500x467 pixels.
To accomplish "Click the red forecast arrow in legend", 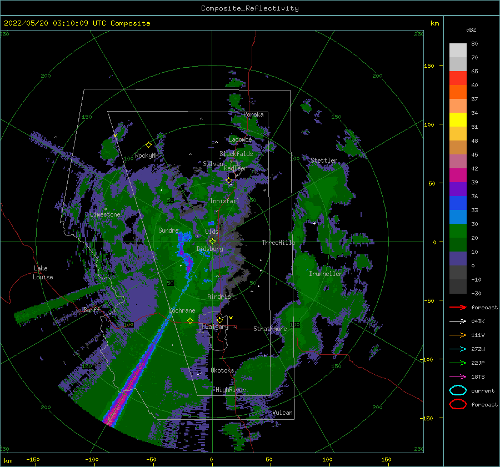I will [458, 307].
